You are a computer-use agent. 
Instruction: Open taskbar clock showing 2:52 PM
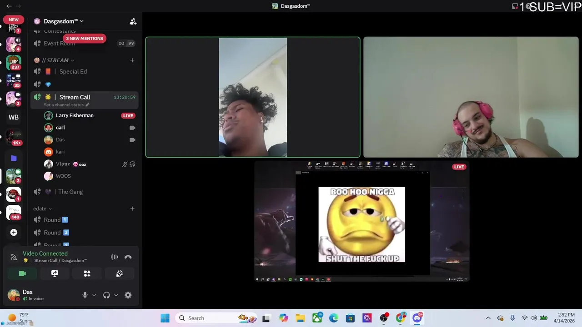[565, 318]
